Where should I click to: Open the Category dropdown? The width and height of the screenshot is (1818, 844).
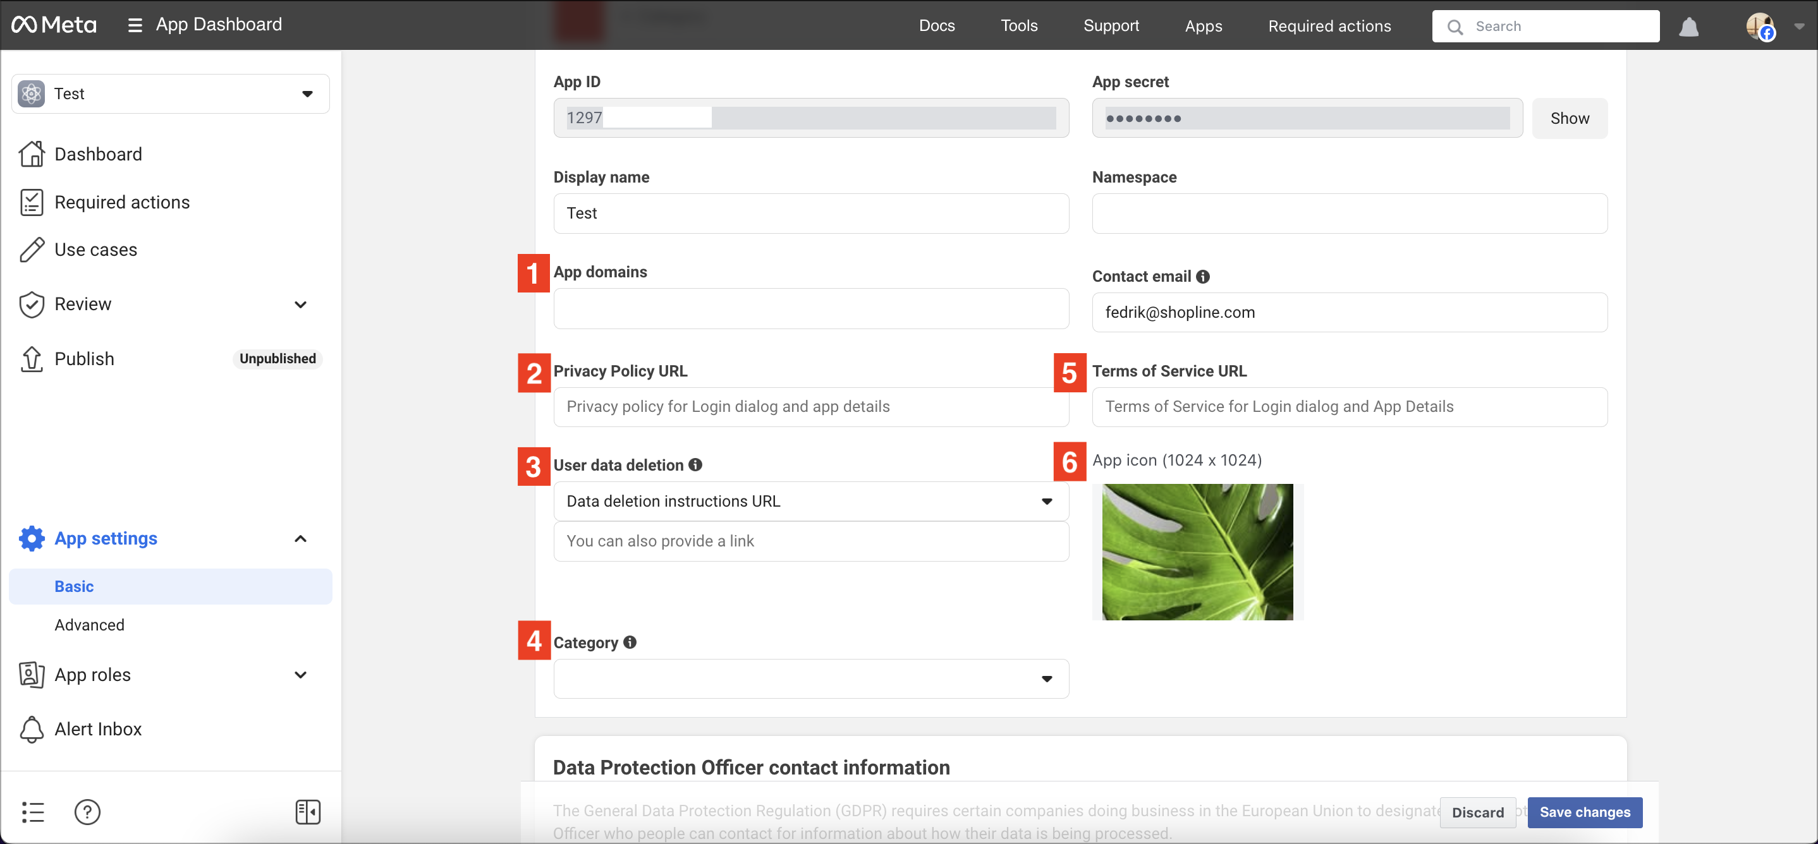click(x=811, y=678)
